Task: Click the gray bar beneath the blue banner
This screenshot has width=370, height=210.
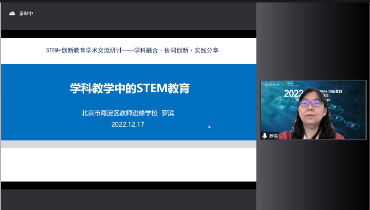Action: (129, 144)
